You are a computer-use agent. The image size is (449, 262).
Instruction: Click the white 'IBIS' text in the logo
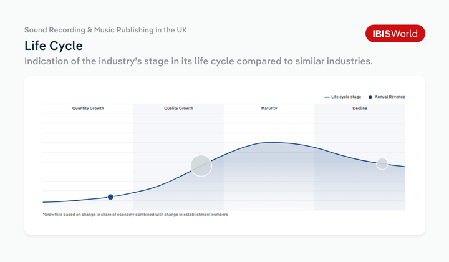(382, 34)
